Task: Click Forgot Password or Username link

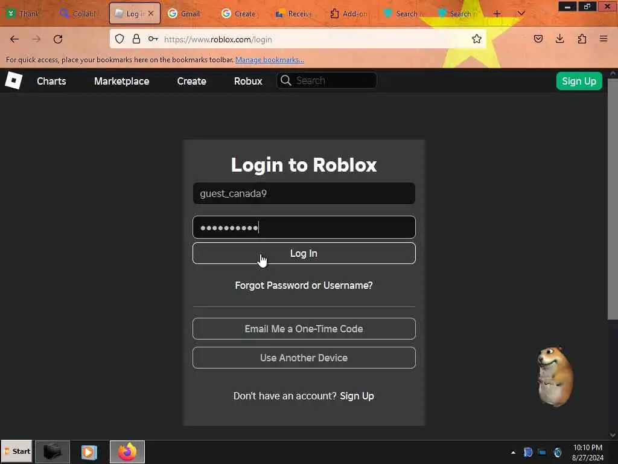Action: click(304, 285)
